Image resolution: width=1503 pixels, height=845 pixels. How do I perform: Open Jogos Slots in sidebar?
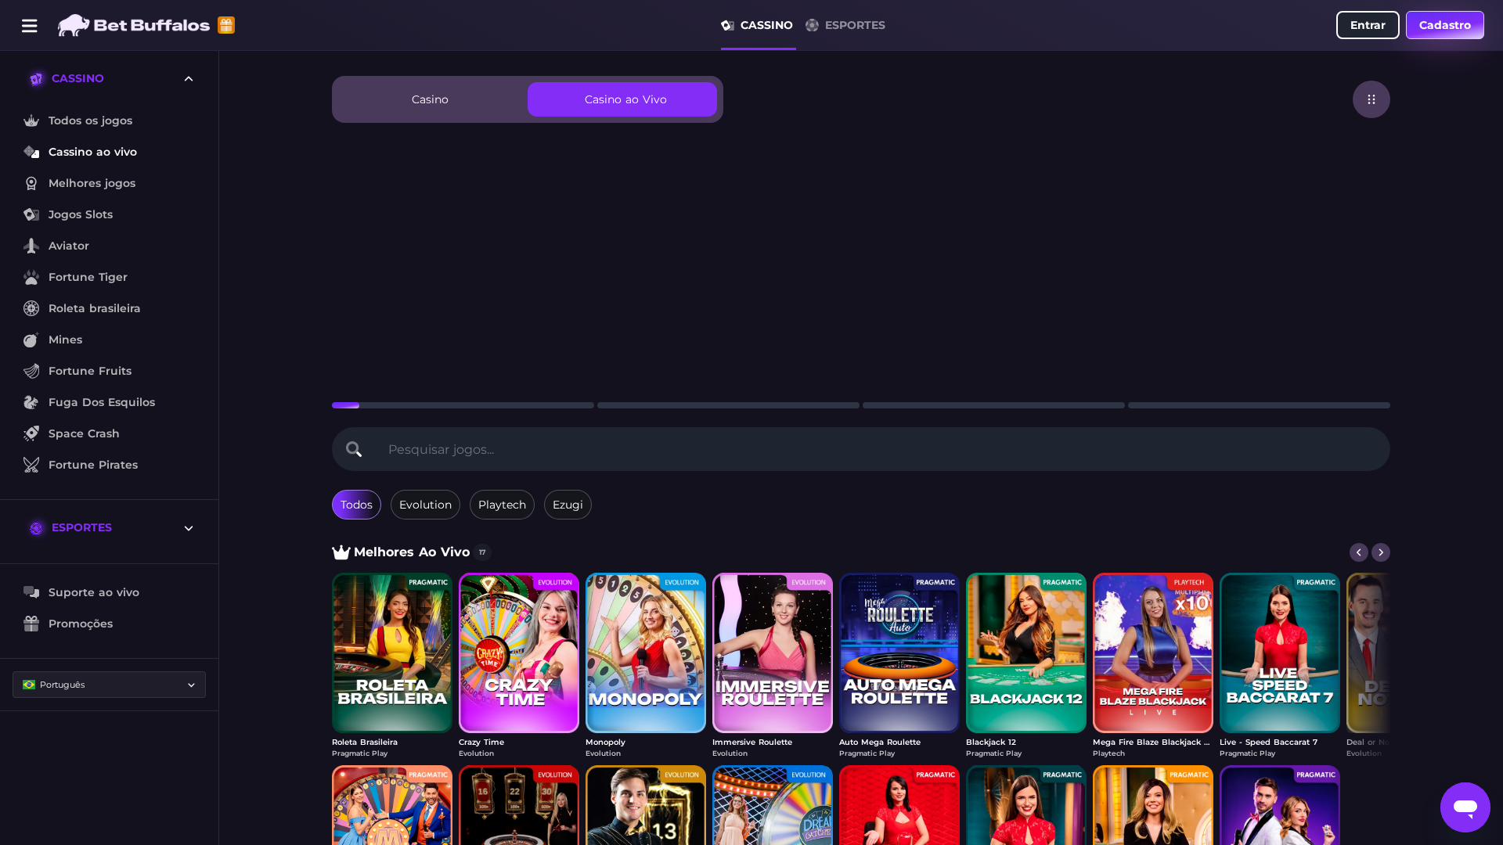(x=81, y=214)
